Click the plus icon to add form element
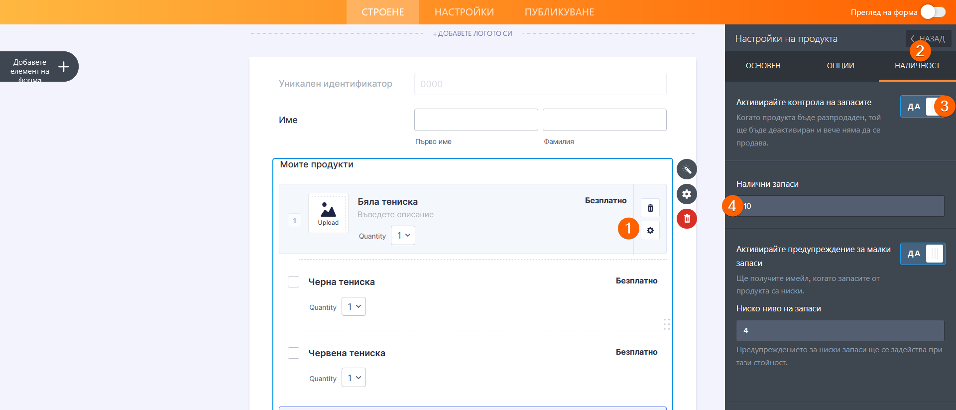This screenshot has height=410, width=956. pyautogui.click(x=64, y=67)
